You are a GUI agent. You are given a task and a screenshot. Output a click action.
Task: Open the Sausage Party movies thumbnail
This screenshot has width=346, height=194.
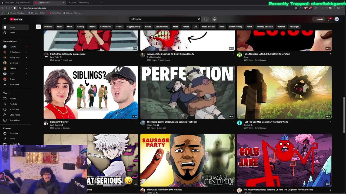(188, 160)
